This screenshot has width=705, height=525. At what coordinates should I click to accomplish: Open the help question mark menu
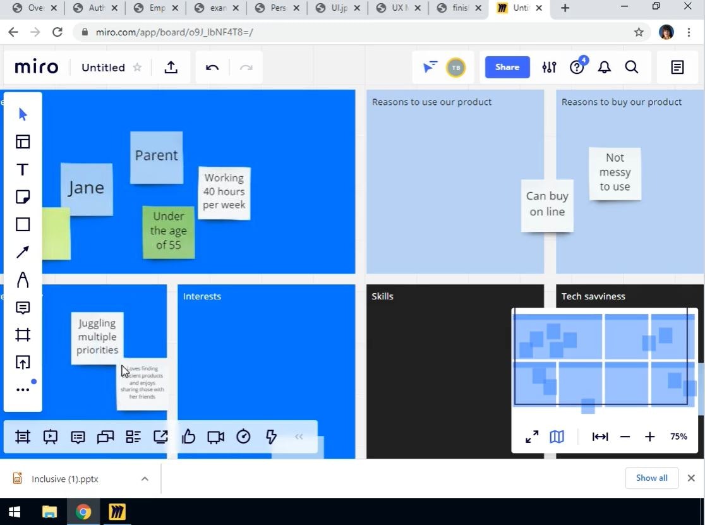[576, 68]
